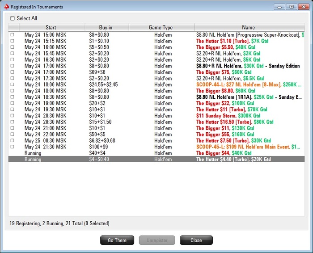Click 'The Hotter $11 [Turbo], $70K Gtd'
Screen dimensions: 313x253
pyautogui.click(x=232, y=110)
